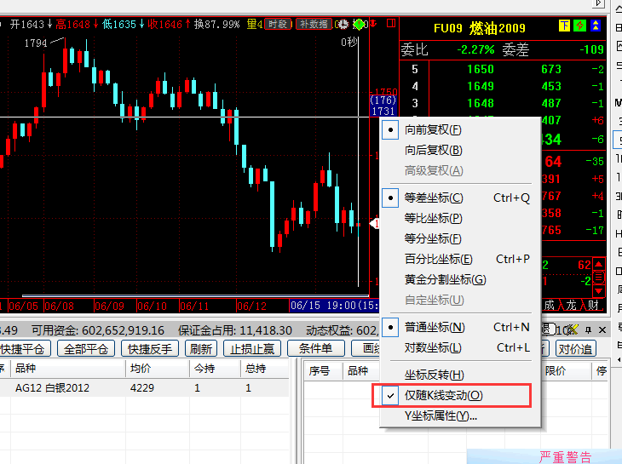
Task: Click sell level 4 price 1649
Action: (x=481, y=86)
